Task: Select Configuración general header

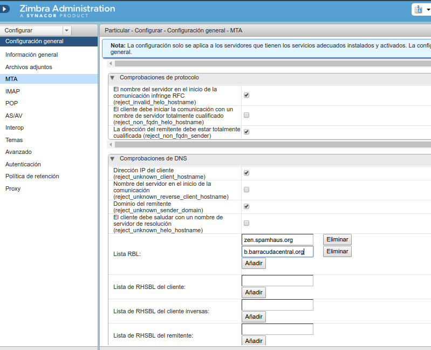Action: [x=49, y=41]
